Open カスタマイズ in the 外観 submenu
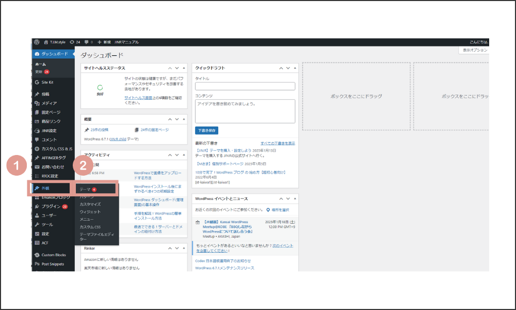This screenshot has height=310, width=516. pos(90,204)
